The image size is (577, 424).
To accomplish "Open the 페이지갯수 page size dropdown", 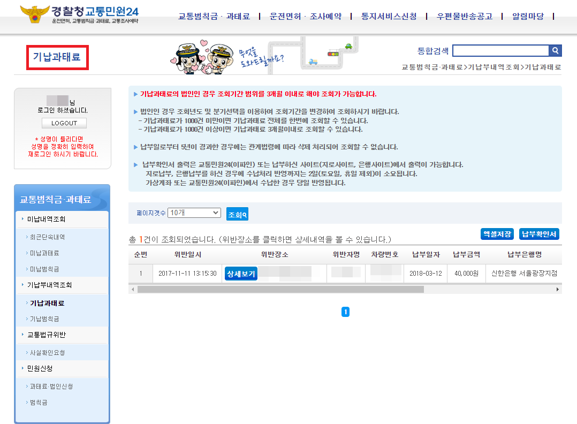I will point(194,213).
